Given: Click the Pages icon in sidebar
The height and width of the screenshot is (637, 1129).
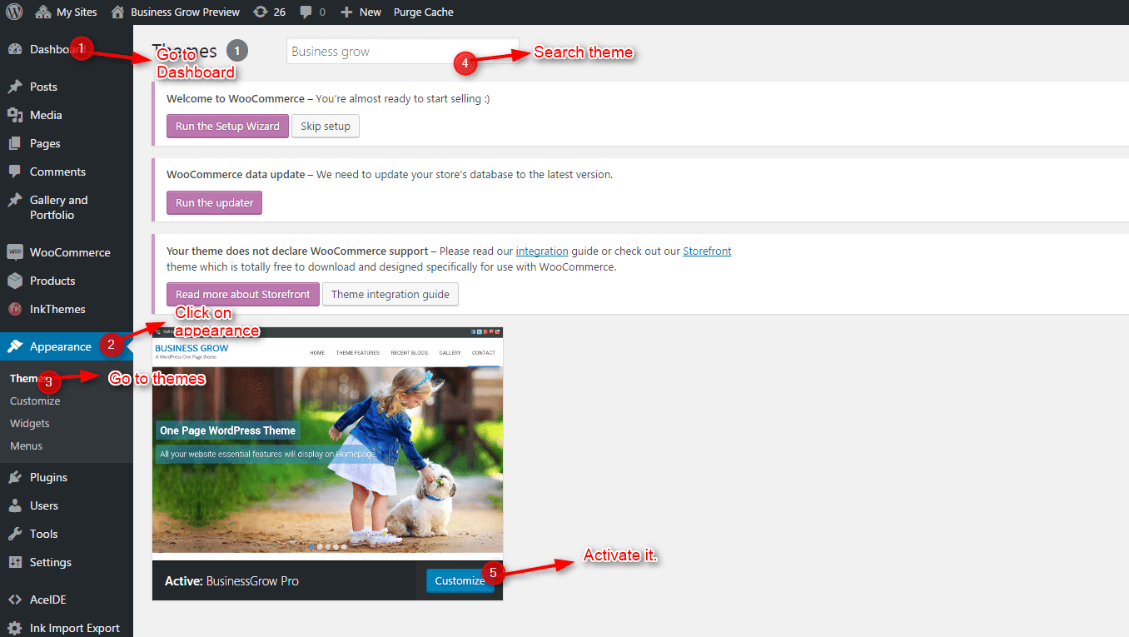Looking at the screenshot, I should tap(15, 143).
